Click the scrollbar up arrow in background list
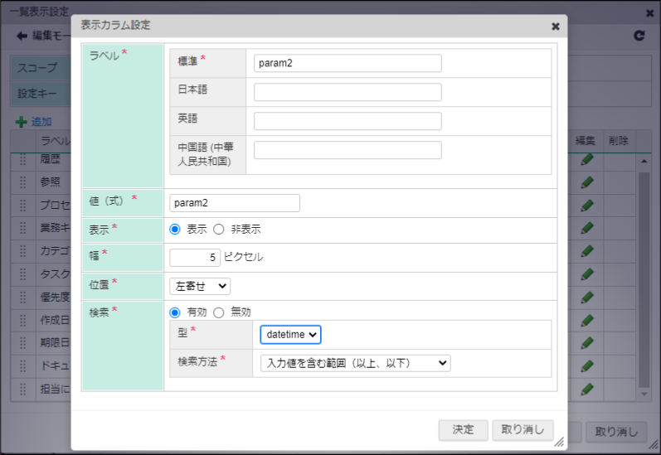The height and width of the screenshot is (455, 661). [644, 162]
